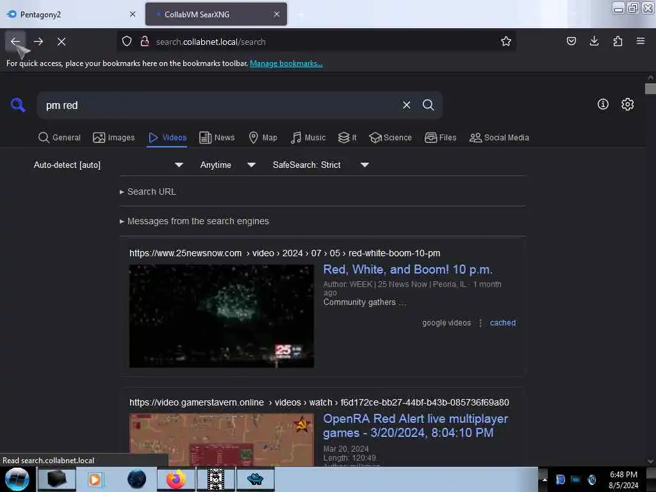
Task: Open the Pocket save icon
Action: pos(571,41)
